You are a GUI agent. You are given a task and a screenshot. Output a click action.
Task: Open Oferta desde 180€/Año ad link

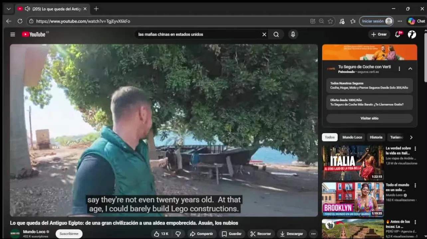pos(369,102)
